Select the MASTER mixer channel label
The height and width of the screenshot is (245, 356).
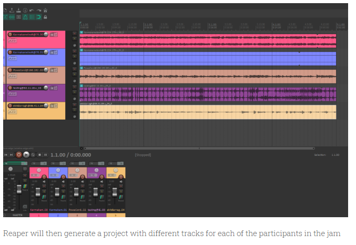click(x=17, y=215)
